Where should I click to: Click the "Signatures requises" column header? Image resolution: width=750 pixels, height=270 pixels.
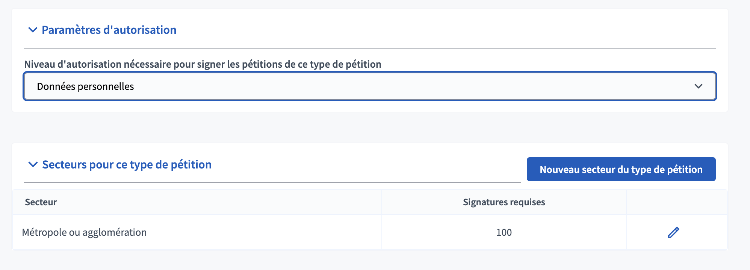(x=504, y=202)
